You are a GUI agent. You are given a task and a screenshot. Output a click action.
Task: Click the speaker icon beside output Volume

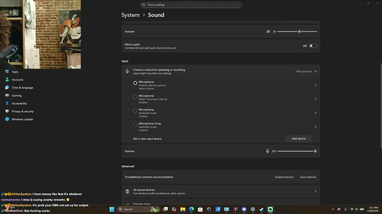[268, 32]
